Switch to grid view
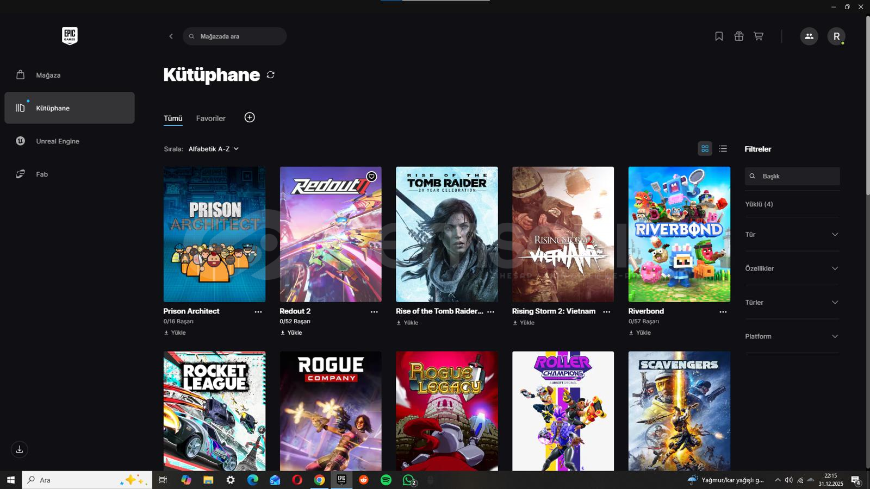The height and width of the screenshot is (489, 870). 705,148
